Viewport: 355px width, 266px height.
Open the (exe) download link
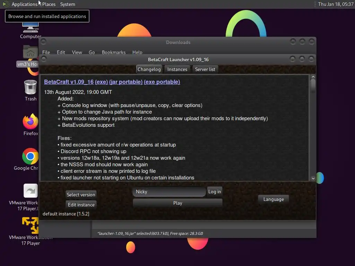(x=101, y=82)
